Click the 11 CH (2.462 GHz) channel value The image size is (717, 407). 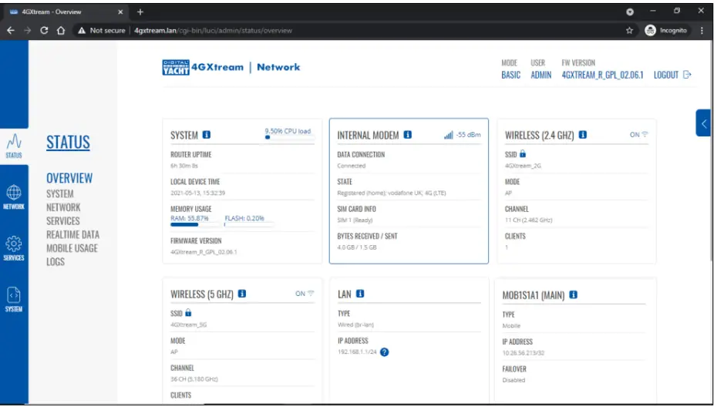528,220
